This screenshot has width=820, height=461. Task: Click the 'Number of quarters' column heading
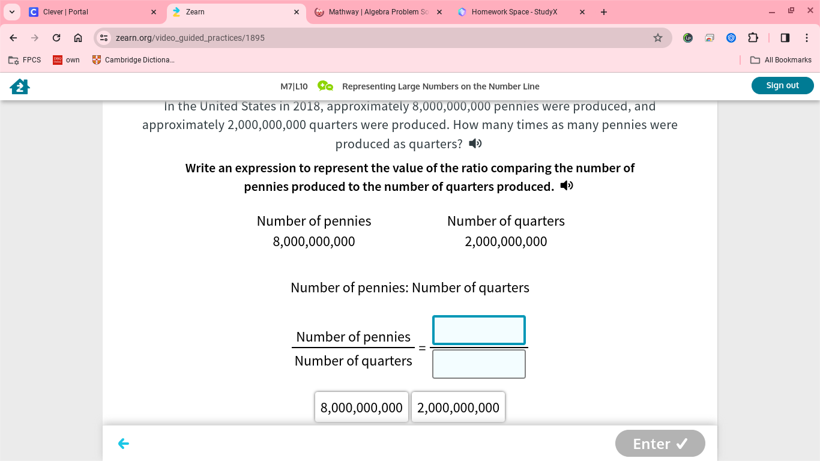pyautogui.click(x=506, y=221)
